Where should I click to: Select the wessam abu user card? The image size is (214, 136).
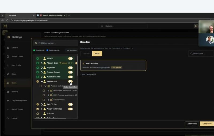tap(113, 65)
